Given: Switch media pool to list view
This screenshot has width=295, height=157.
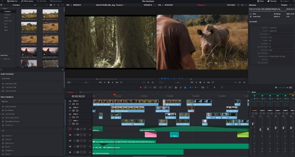Looking at the screenshot, I should 54,5.
